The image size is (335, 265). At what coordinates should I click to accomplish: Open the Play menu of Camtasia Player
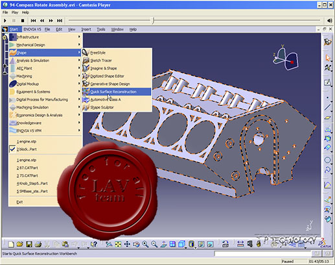pos(15,12)
